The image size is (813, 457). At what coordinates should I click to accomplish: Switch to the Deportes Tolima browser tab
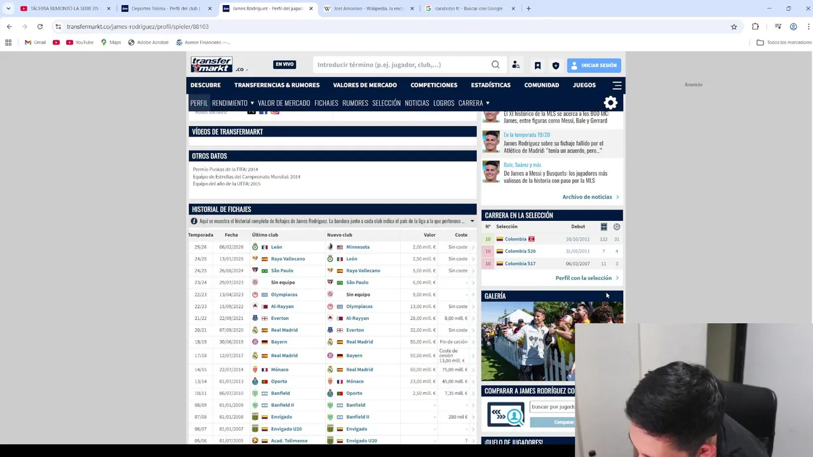(x=165, y=8)
